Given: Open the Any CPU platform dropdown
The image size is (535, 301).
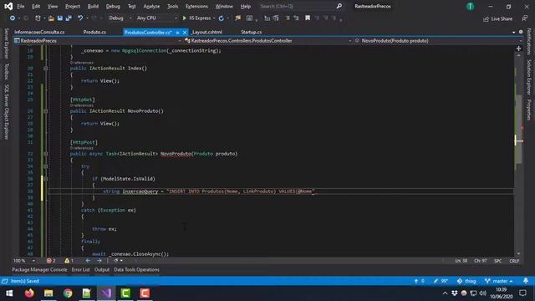Looking at the screenshot, I should pyautogui.click(x=156, y=18).
